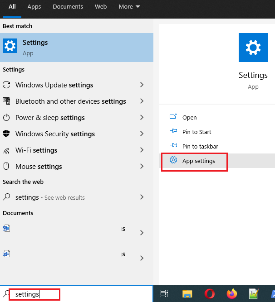Click the search box magnifier icon

6,294
